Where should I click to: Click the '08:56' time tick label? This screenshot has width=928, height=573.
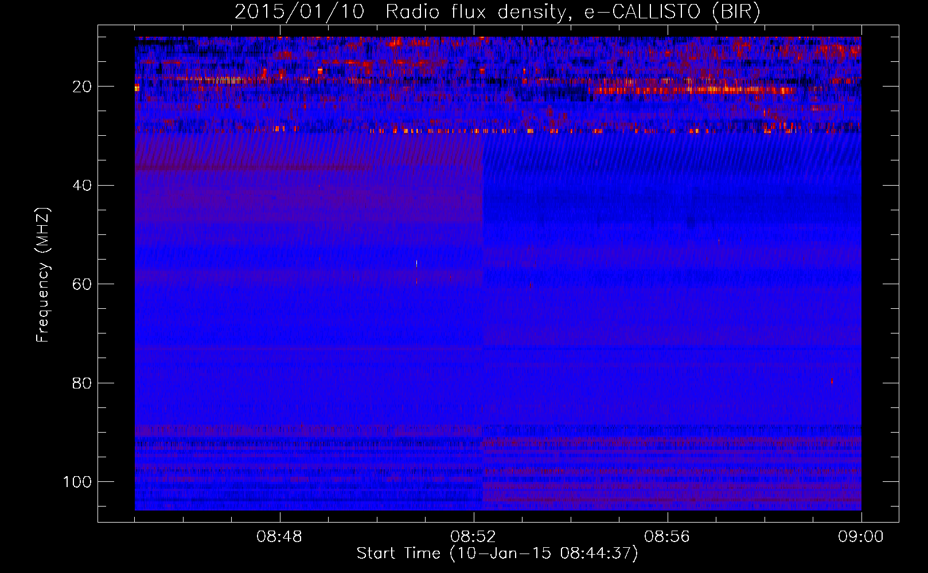667,537
